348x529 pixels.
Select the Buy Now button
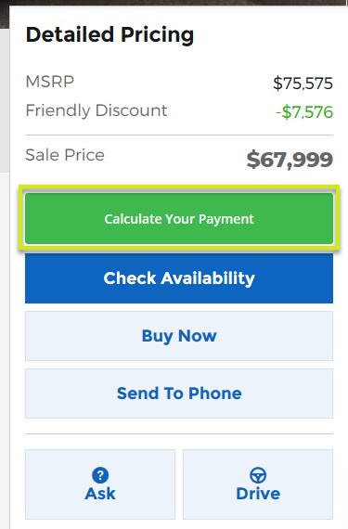coord(179,336)
